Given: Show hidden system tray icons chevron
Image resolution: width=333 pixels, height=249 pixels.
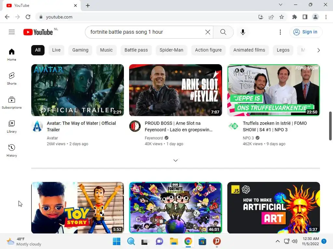Looking at the screenshot, I should click(278, 241).
